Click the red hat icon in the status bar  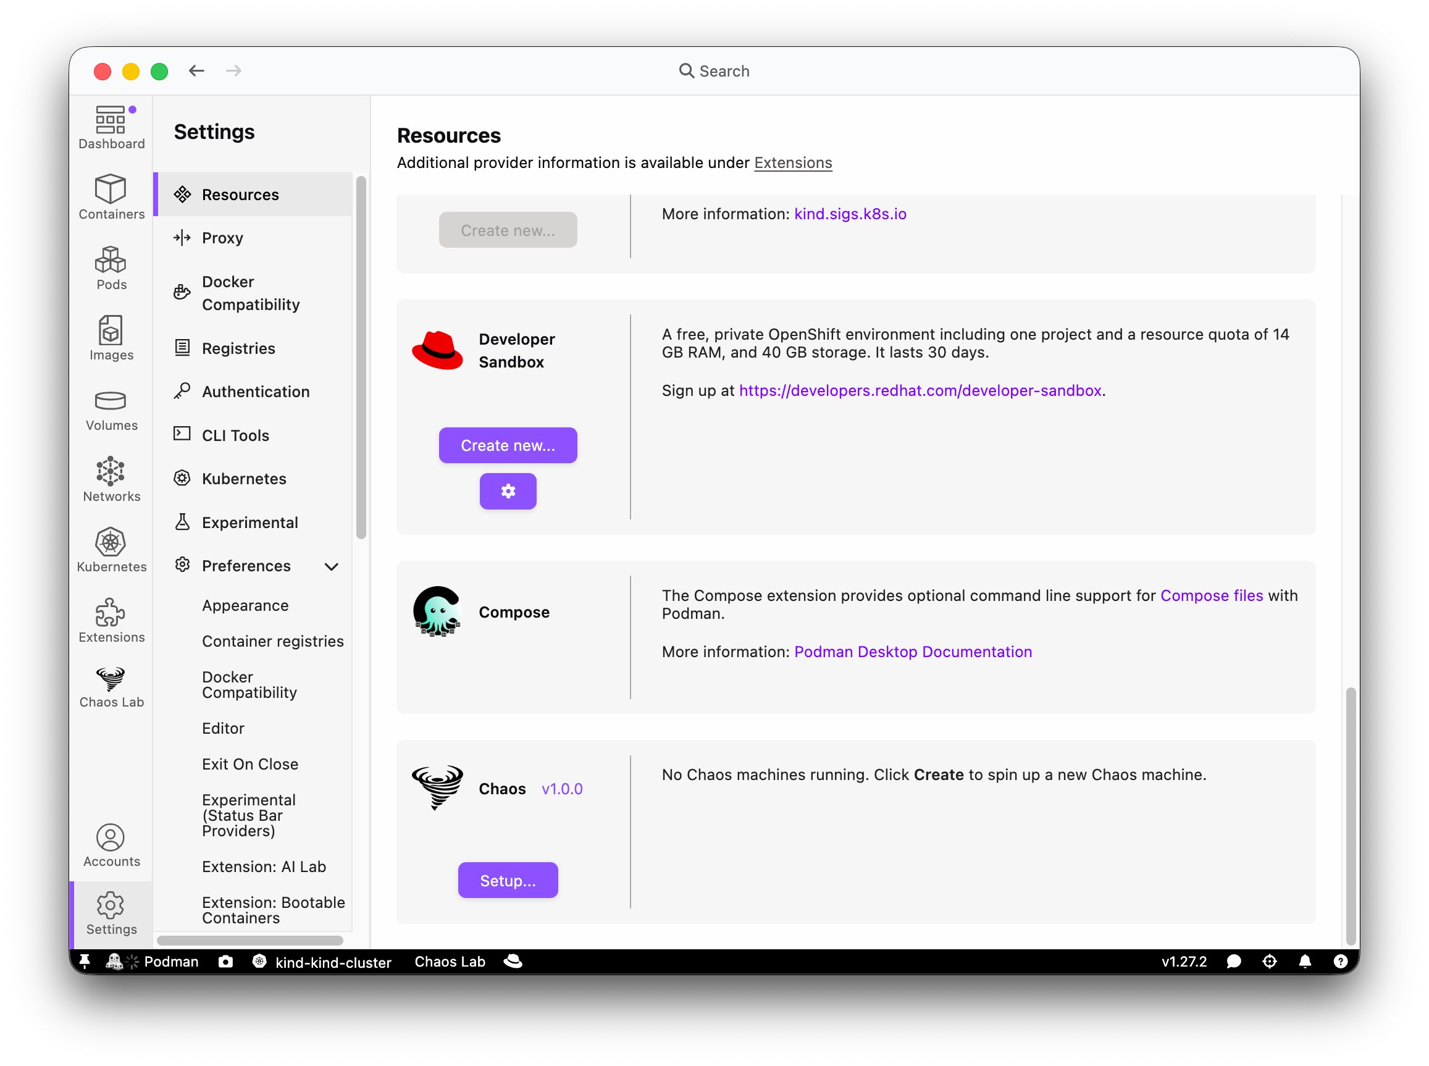512,962
